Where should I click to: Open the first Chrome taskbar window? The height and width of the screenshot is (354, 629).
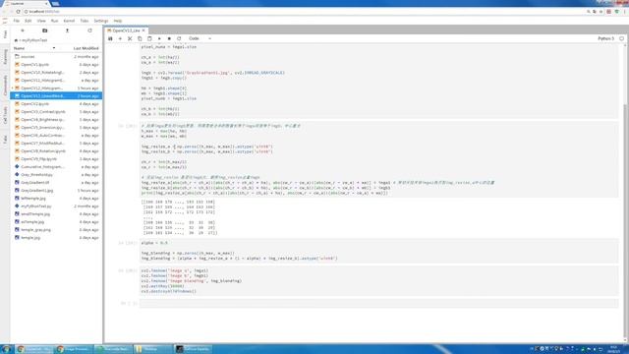click(34, 349)
